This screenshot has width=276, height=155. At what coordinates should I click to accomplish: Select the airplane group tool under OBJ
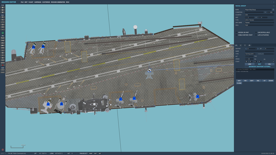click(x=3, y=38)
